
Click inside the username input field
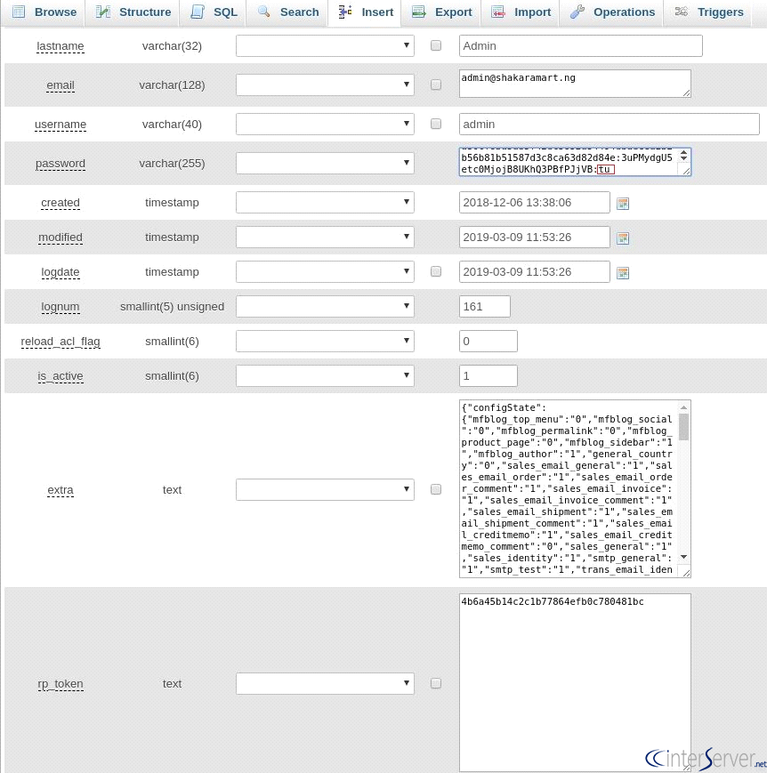609,124
